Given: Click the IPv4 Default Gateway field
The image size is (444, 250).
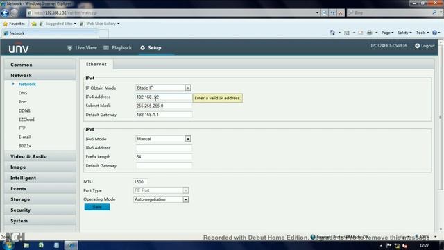Looking at the screenshot, I should pyautogui.click(x=164, y=115).
